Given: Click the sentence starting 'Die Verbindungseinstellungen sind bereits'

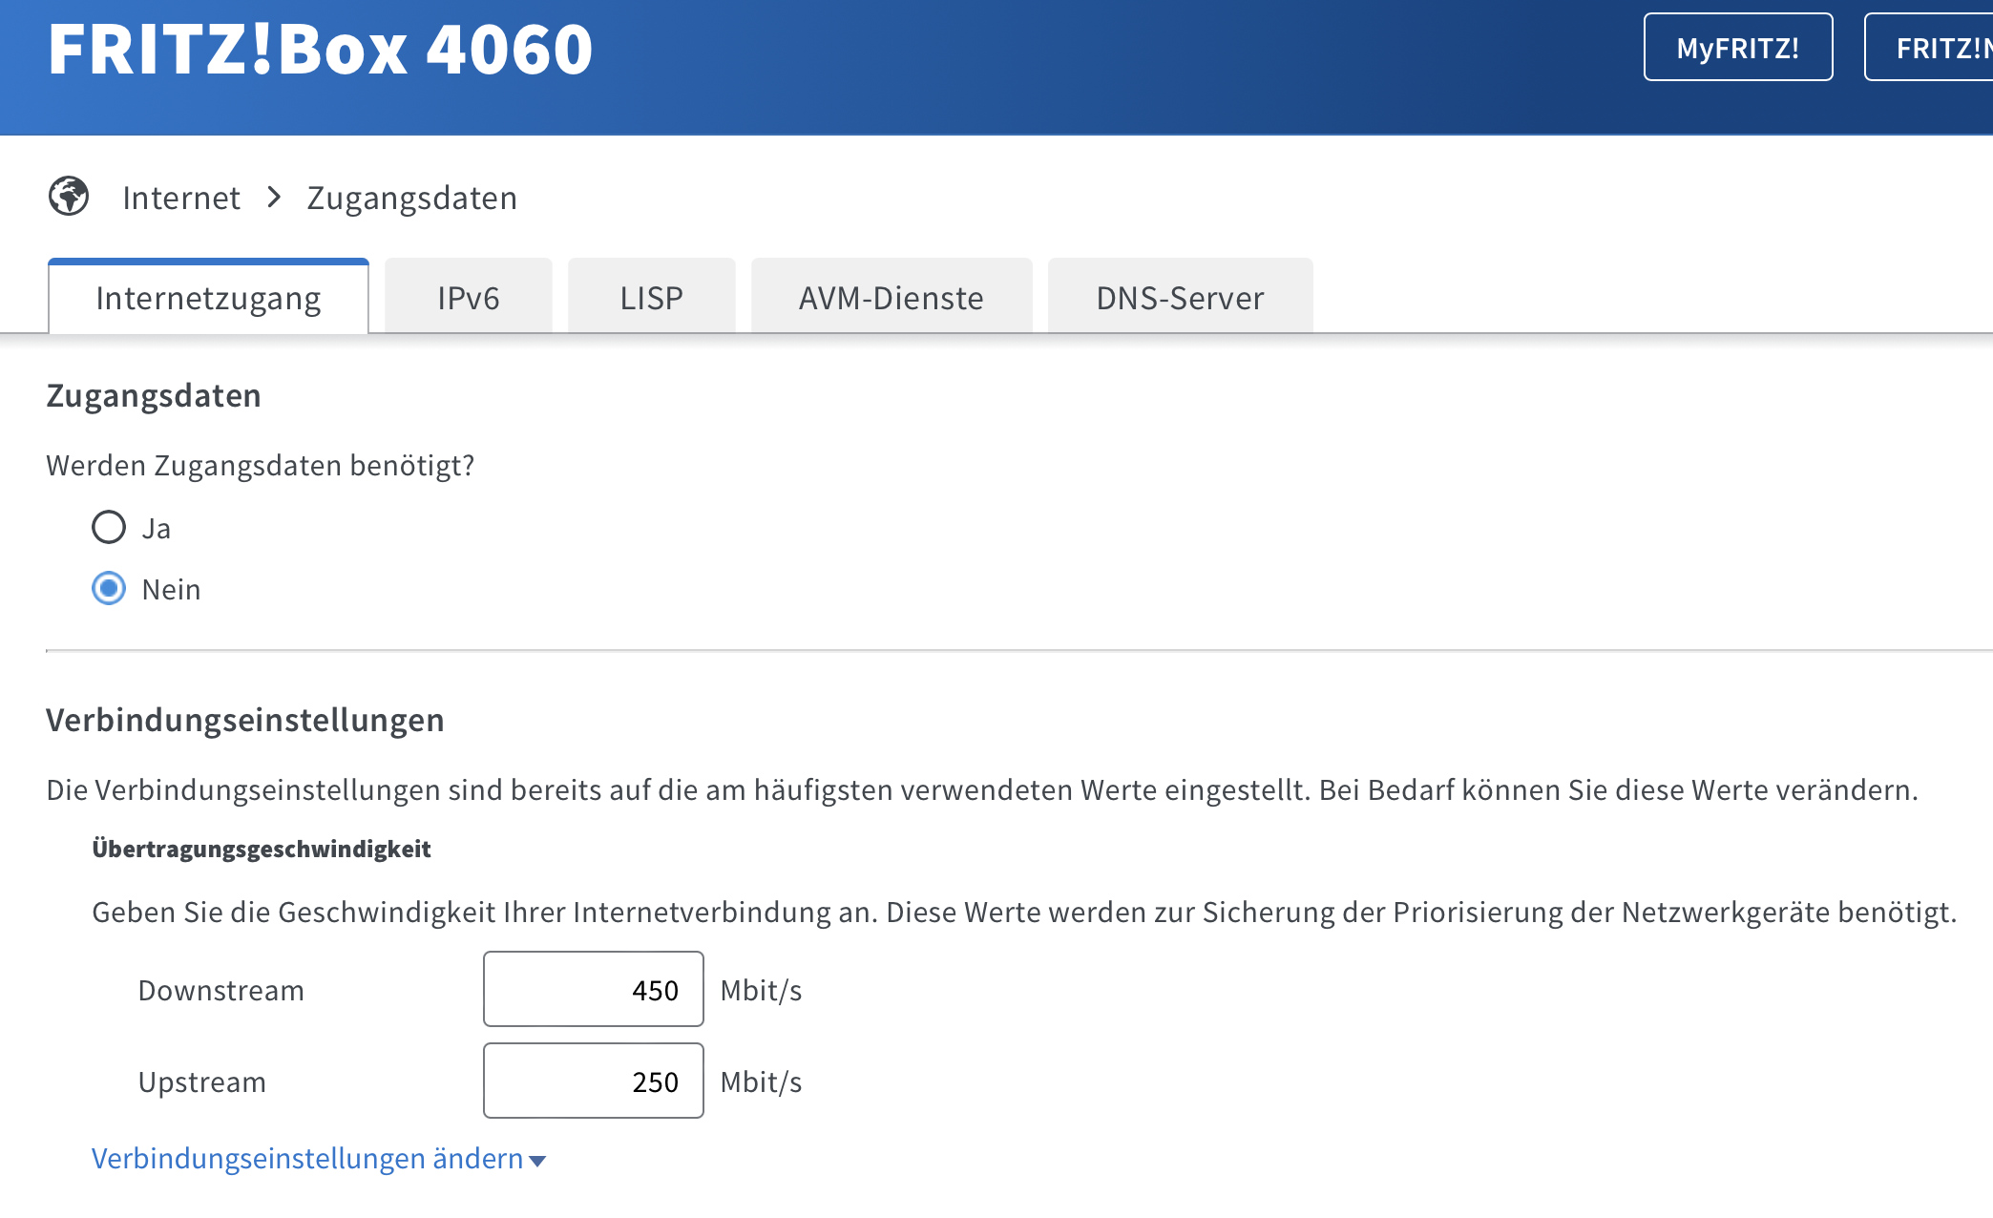Looking at the screenshot, I should click(982, 790).
